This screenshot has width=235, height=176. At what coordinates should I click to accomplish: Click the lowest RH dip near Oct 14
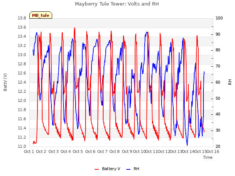187,145
